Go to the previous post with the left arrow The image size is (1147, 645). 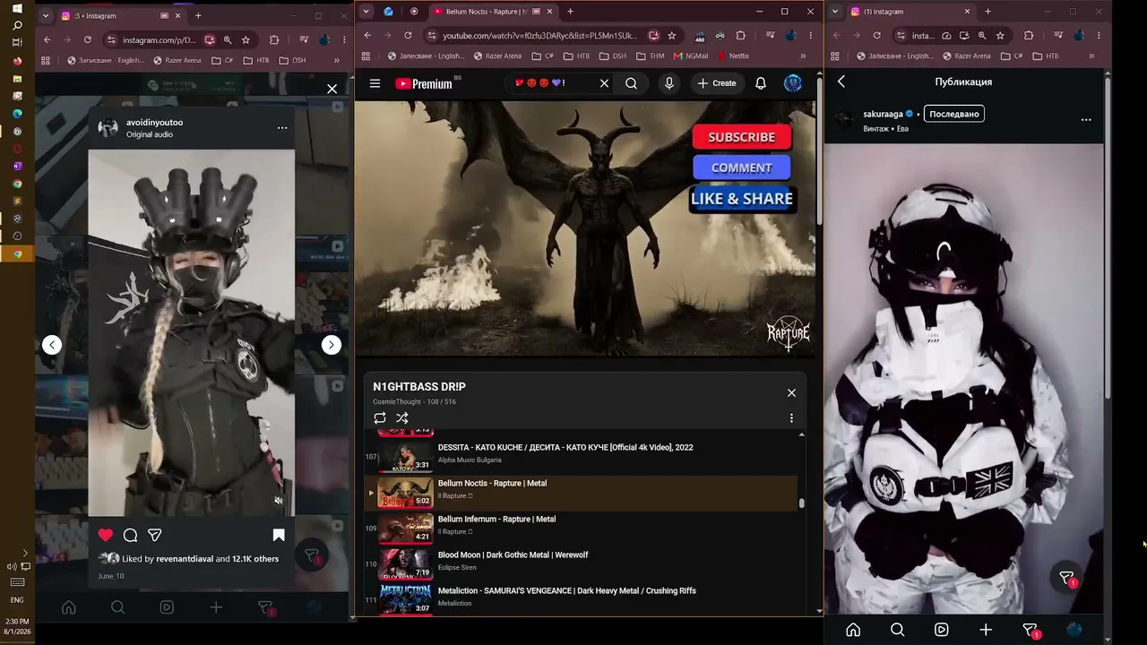[x=52, y=345]
